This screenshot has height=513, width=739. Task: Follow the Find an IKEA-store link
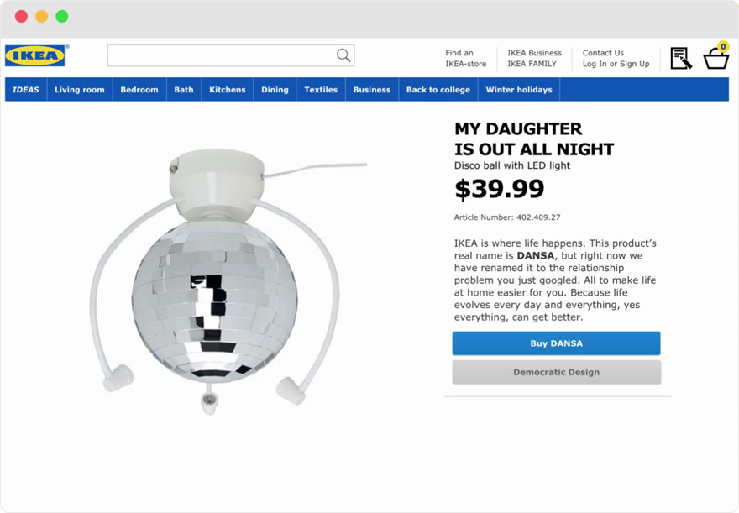[x=465, y=58]
